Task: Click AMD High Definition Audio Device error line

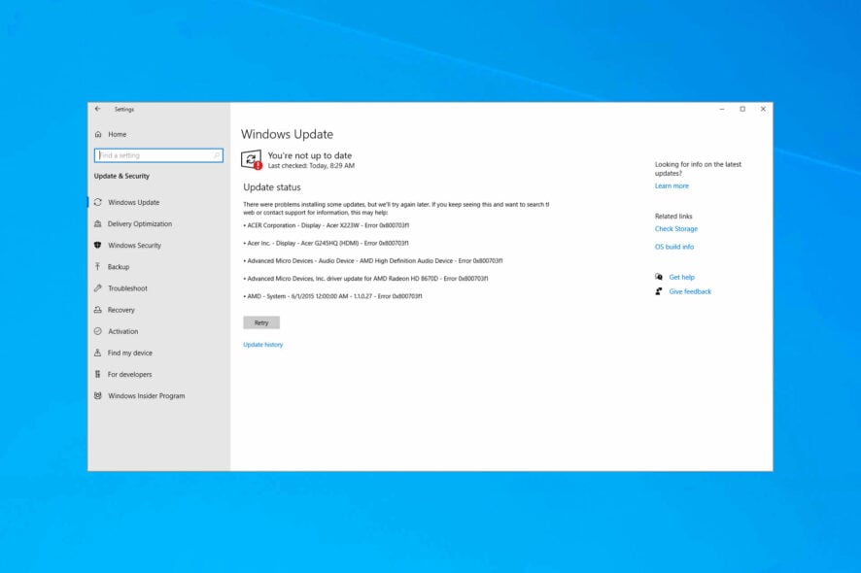Action: click(x=373, y=260)
